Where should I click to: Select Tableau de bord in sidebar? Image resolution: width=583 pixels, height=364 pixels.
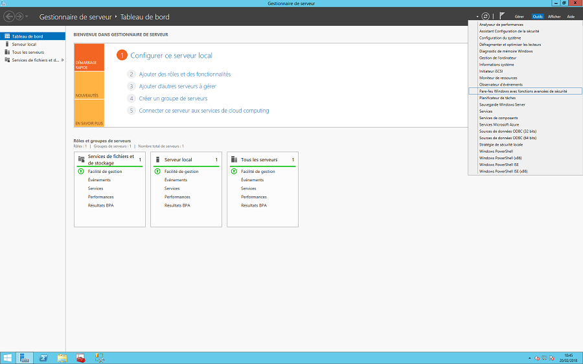coord(33,36)
